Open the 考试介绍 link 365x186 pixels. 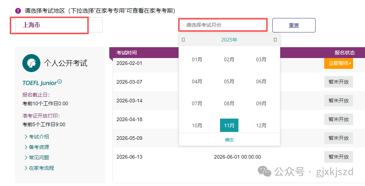[x=39, y=137]
